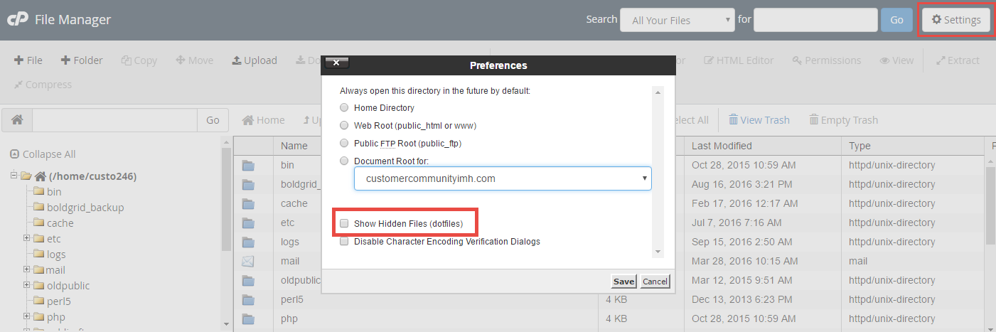
Task: Cancel the Preferences dialog
Action: tap(655, 282)
